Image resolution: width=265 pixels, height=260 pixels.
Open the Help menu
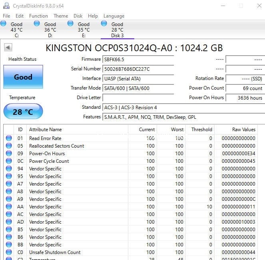(x=93, y=16)
